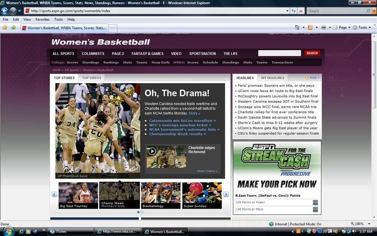Switch to the MY HEADLINES tab
Viewport: 377px width, 236px height.
point(273,78)
